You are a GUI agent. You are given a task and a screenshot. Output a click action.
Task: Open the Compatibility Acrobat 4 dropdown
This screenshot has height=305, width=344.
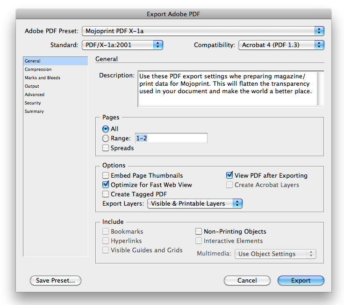pos(281,45)
